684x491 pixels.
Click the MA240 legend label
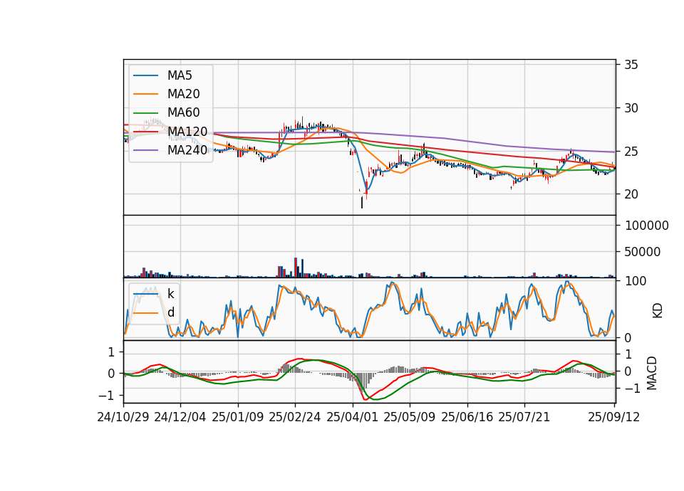pos(187,150)
